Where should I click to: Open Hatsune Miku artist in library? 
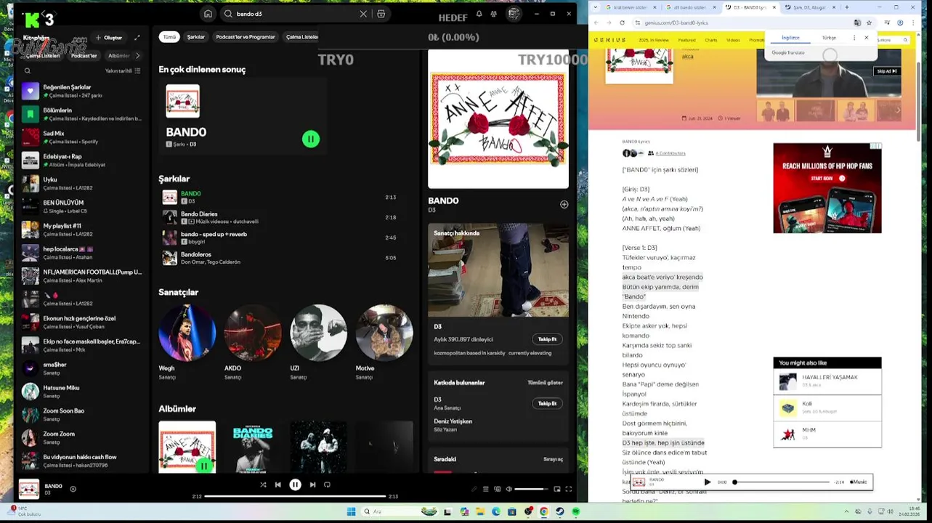81,392
